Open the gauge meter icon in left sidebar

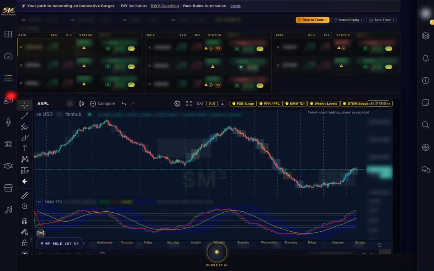click(8, 56)
